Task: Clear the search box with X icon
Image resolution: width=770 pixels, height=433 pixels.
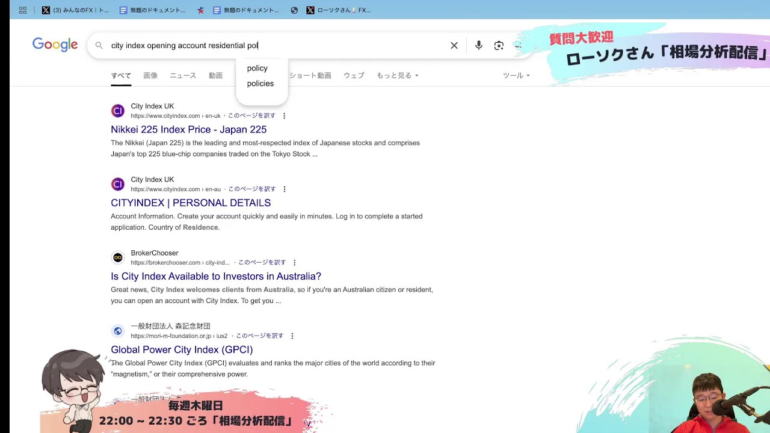Action: pyautogui.click(x=454, y=45)
